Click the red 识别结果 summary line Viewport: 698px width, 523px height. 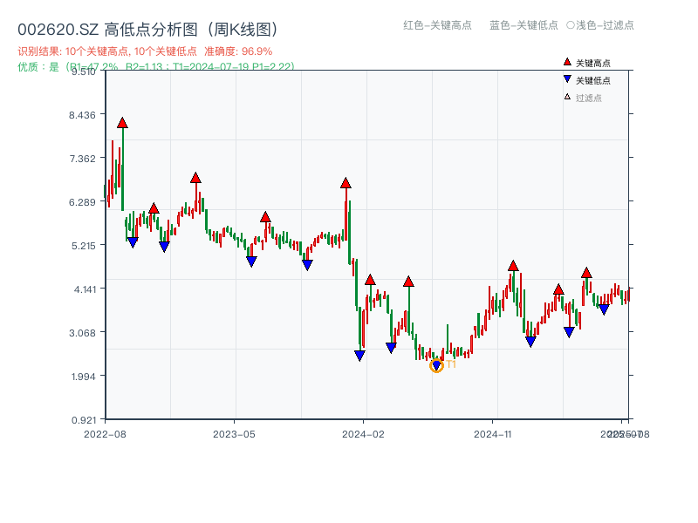(145, 51)
